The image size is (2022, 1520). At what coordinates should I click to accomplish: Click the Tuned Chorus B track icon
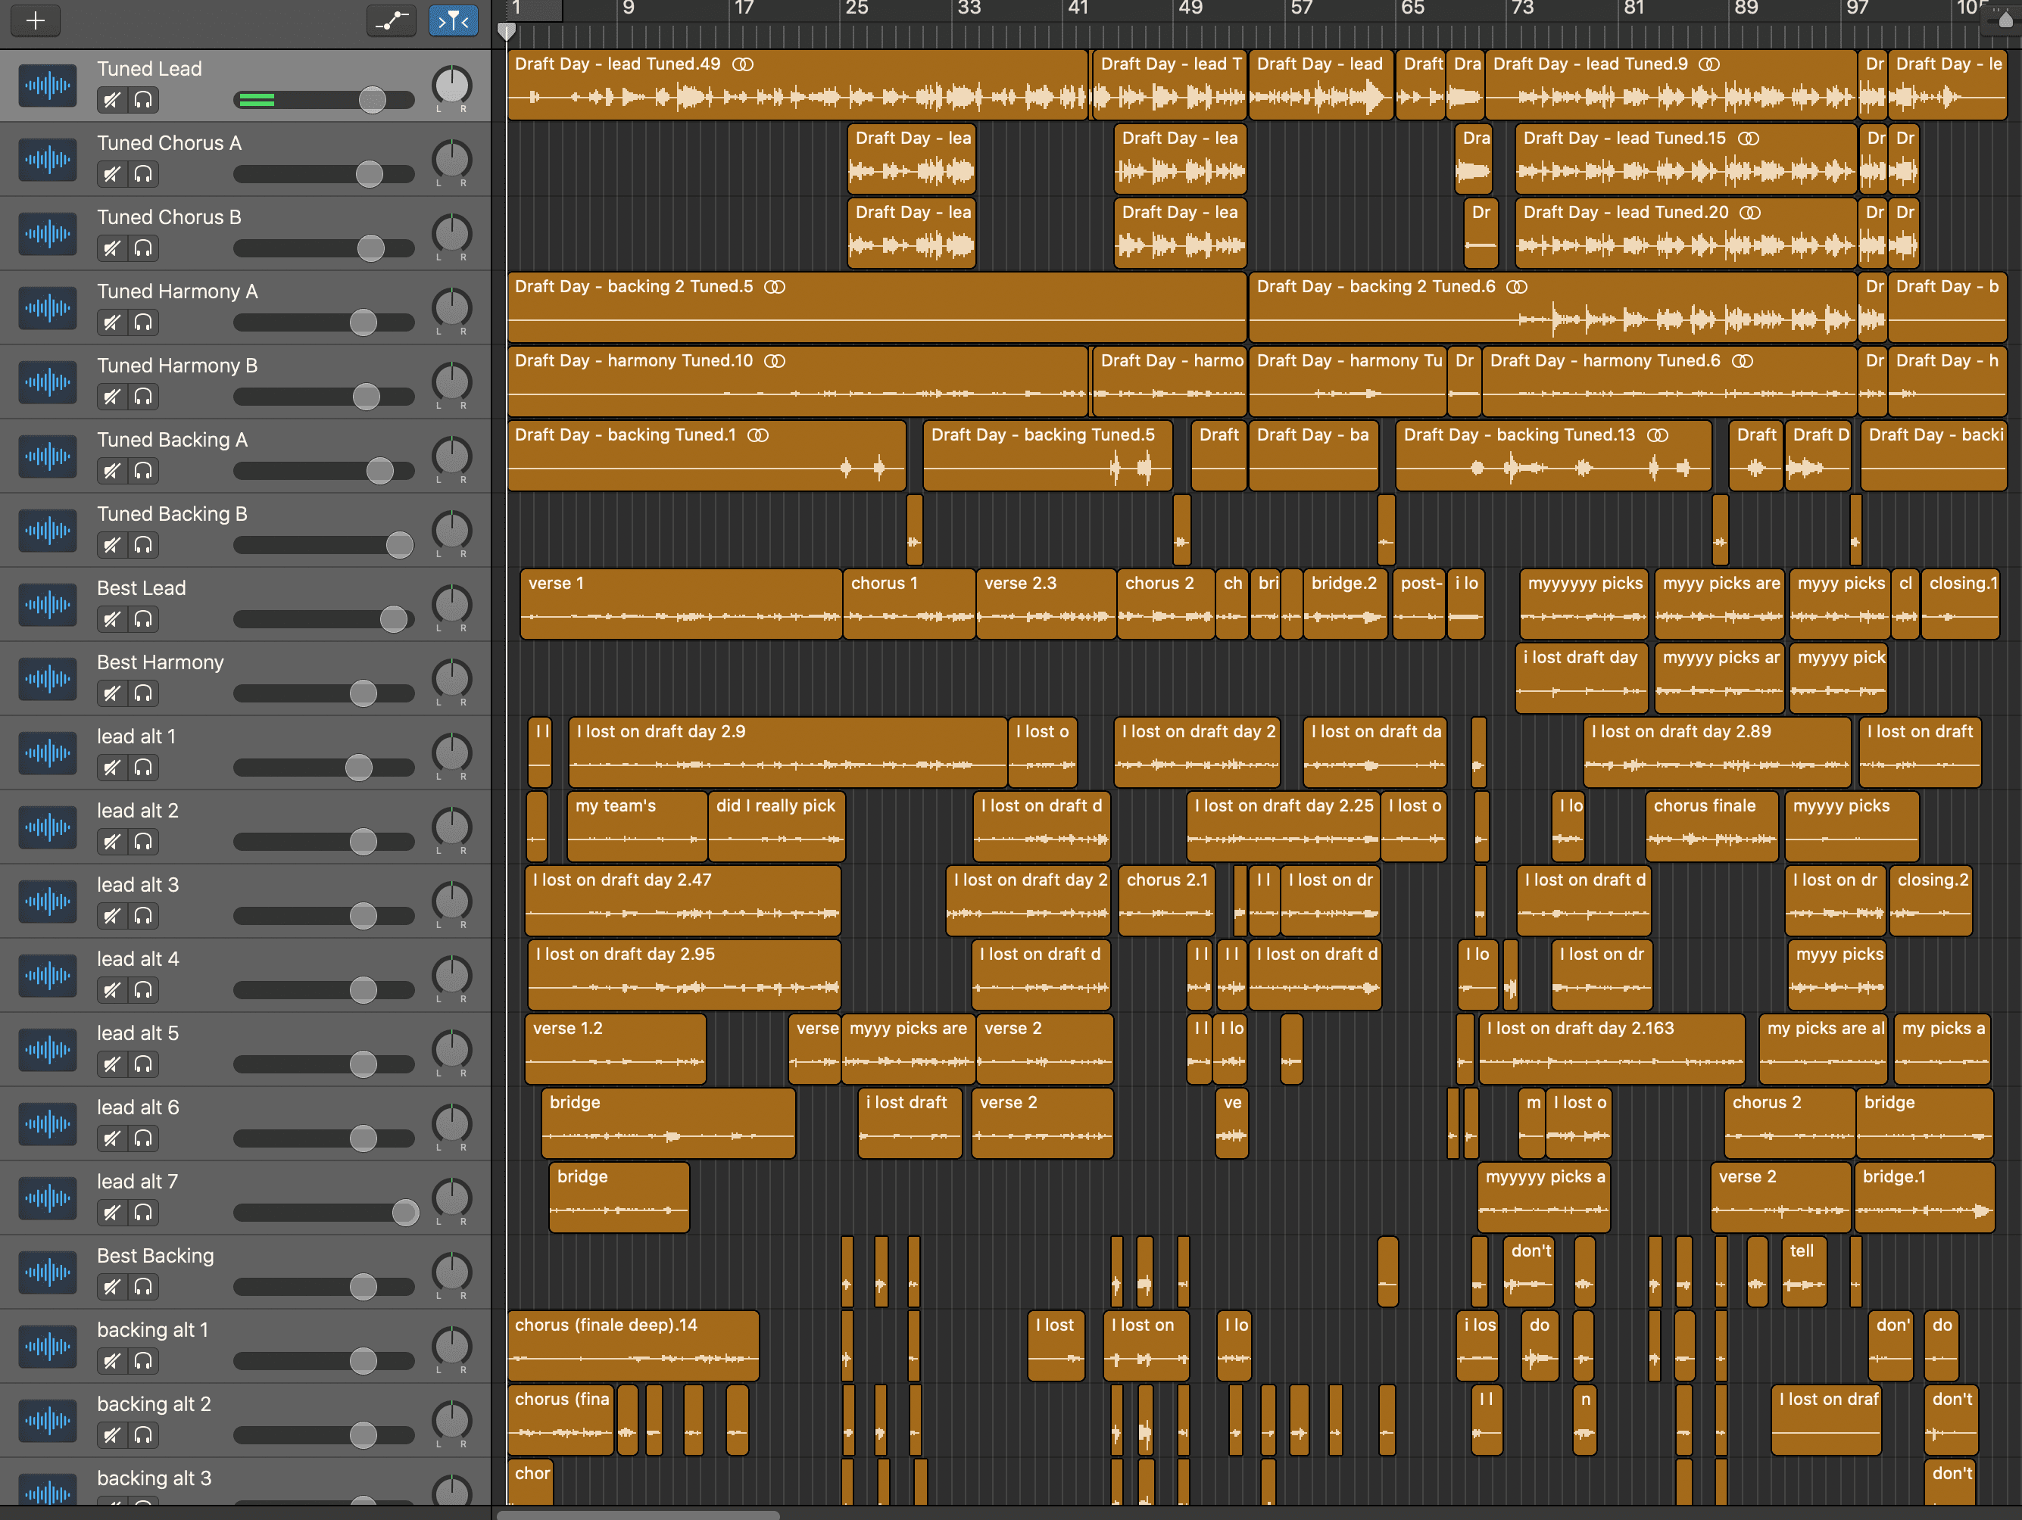tap(48, 234)
